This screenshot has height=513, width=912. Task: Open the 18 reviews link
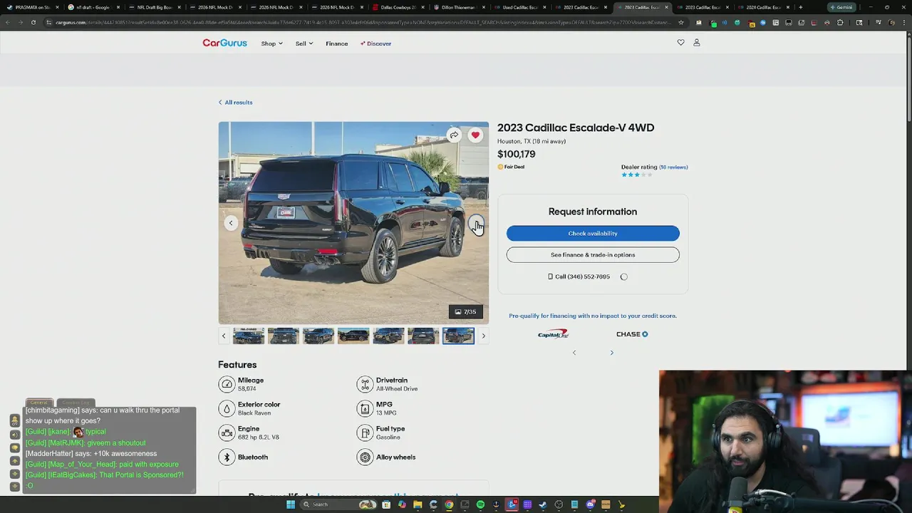click(673, 167)
